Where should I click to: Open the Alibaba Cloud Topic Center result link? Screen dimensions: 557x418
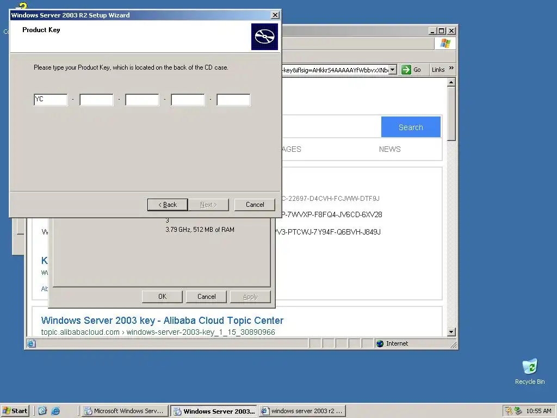(162, 321)
